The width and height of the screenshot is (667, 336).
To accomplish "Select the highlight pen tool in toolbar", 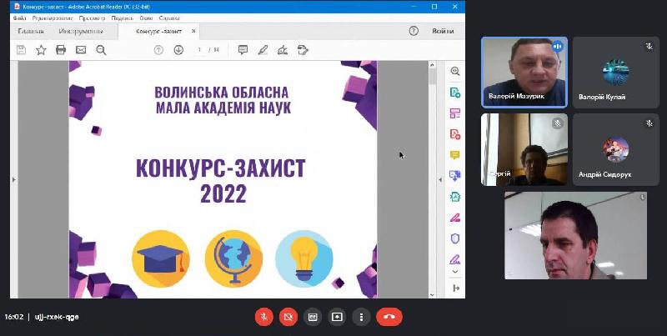I will [263, 50].
